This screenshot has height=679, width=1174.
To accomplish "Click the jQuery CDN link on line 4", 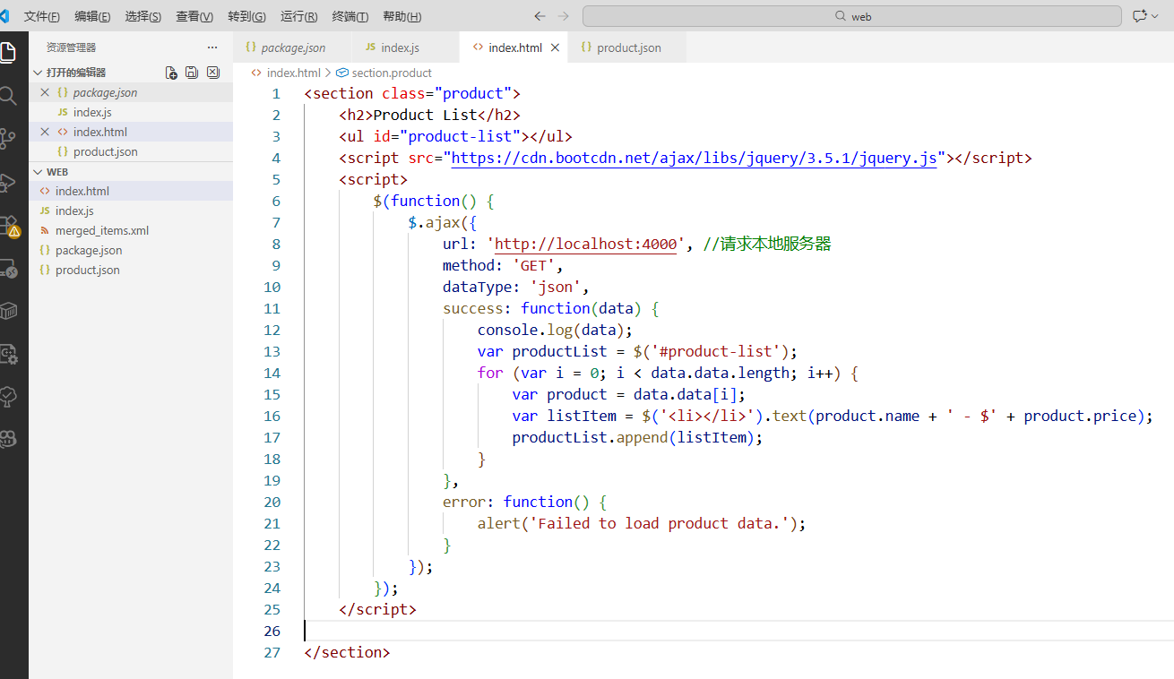I will pyautogui.click(x=695, y=159).
